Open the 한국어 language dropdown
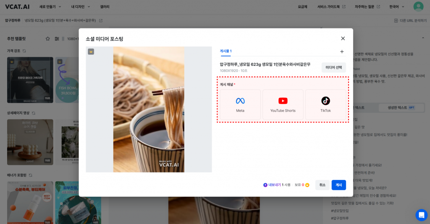430x224 pixels. click(x=396, y=7)
